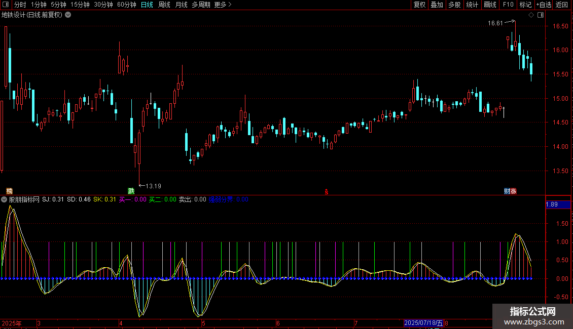Toggle the right side panel icon

coord(541,15)
